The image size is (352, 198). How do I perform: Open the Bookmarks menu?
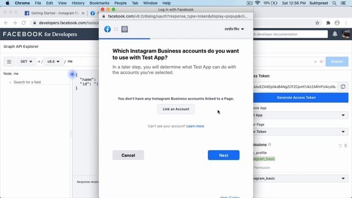99,3
